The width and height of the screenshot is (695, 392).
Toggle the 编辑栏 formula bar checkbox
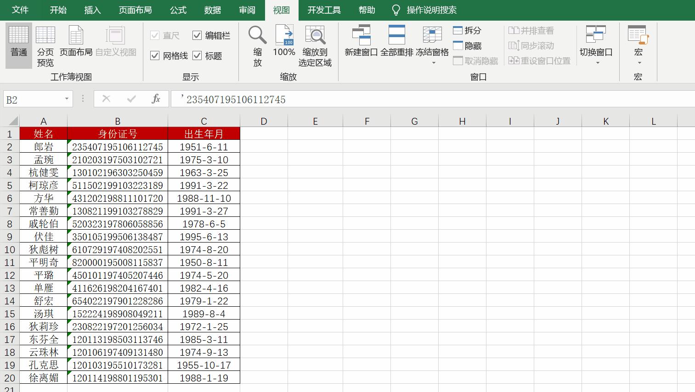pyautogui.click(x=198, y=35)
